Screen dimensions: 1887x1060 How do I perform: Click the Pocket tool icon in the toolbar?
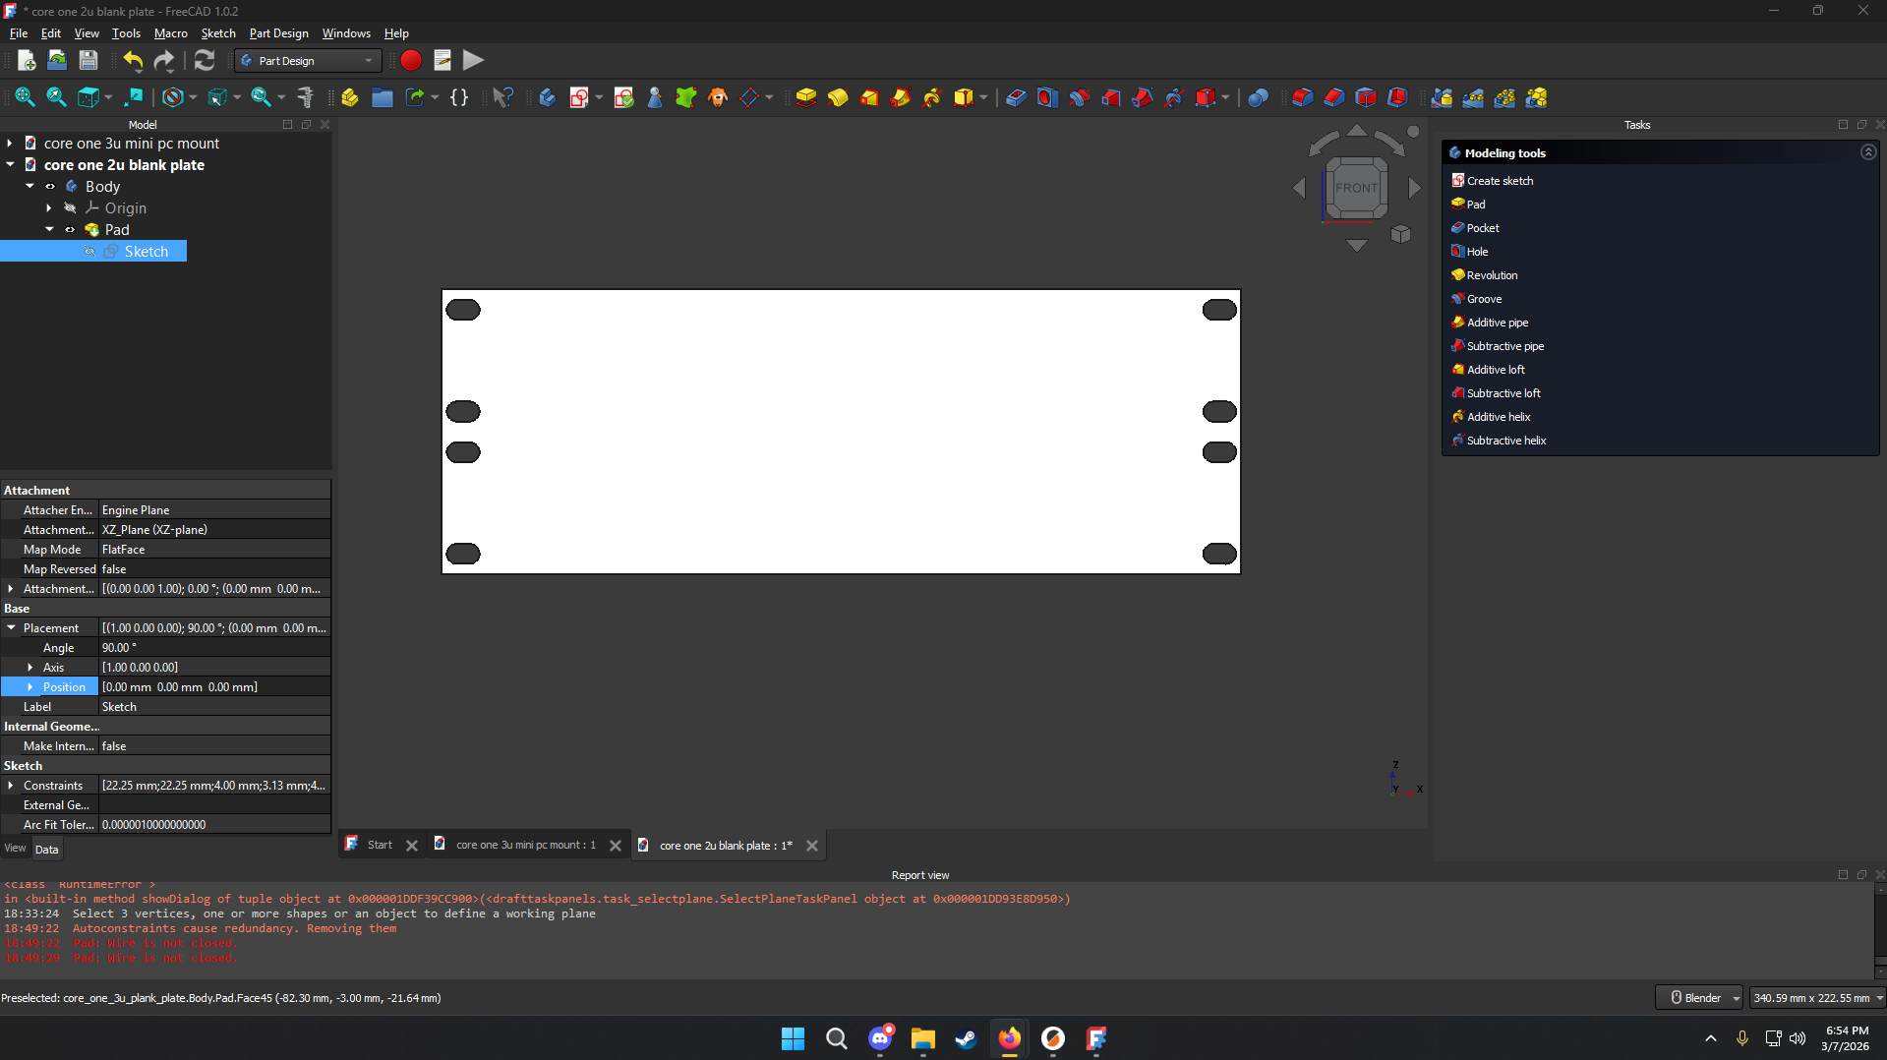tap(1017, 97)
